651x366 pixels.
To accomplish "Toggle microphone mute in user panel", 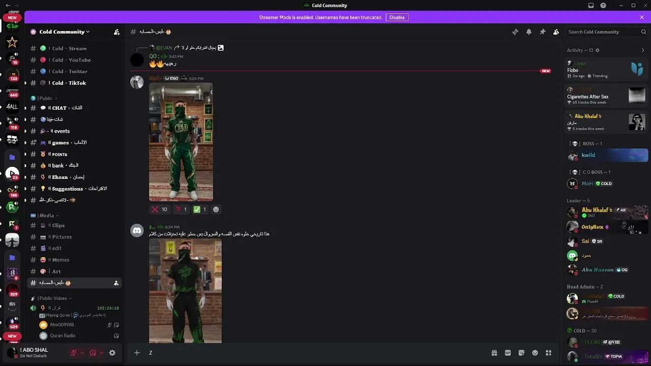I will pyautogui.click(x=73, y=353).
